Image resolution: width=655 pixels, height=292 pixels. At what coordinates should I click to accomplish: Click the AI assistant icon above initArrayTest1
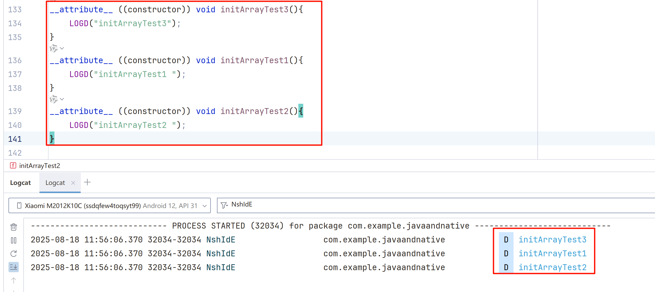pyautogui.click(x=53, y=48)
